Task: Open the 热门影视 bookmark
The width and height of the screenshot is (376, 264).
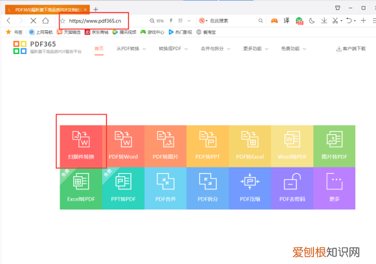Action: [x=180, y=32]
